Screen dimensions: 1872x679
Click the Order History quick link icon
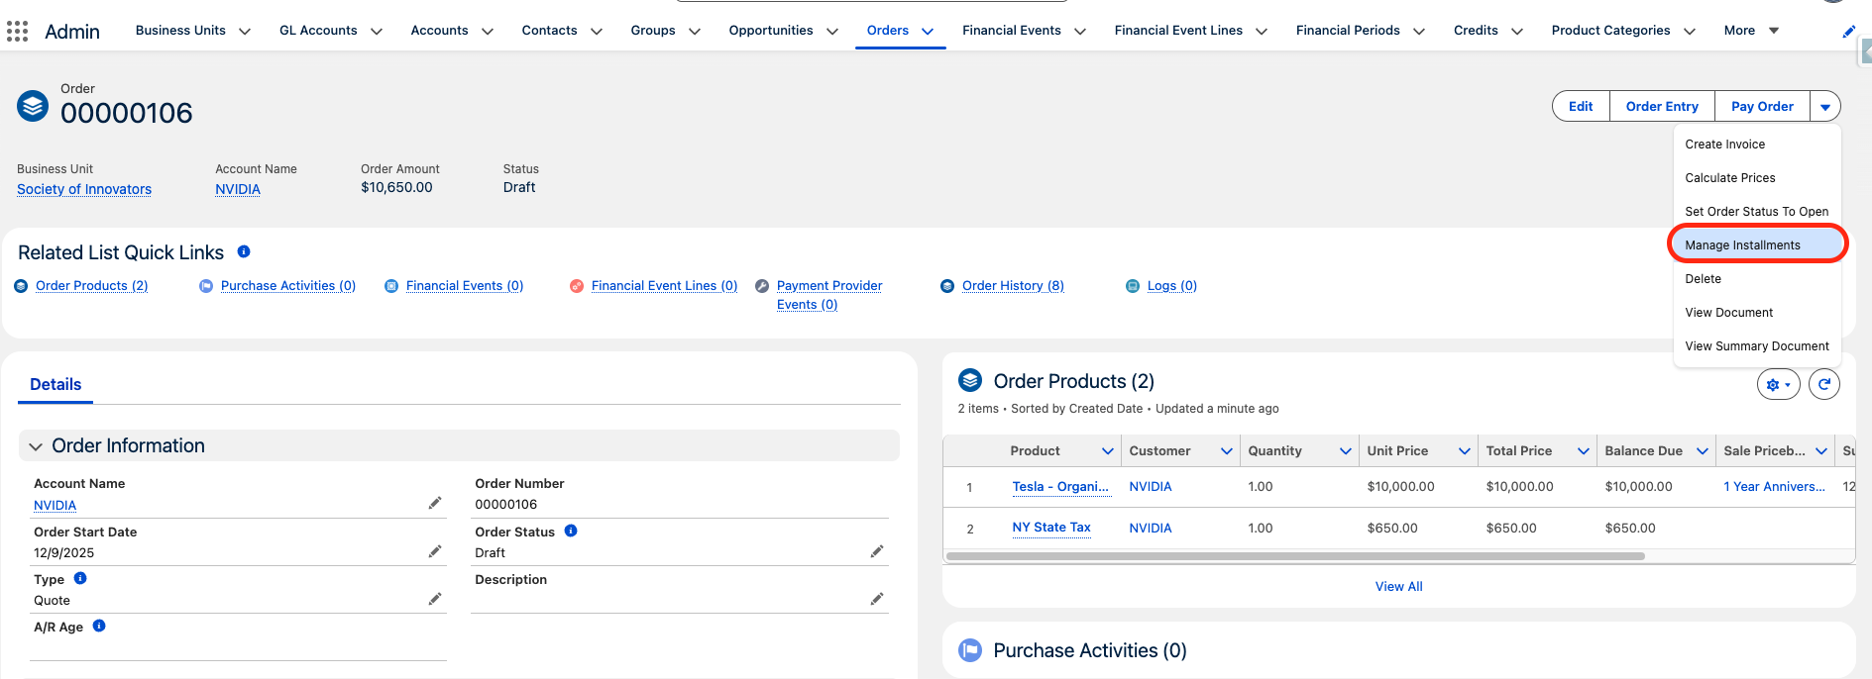pos(947,286)
